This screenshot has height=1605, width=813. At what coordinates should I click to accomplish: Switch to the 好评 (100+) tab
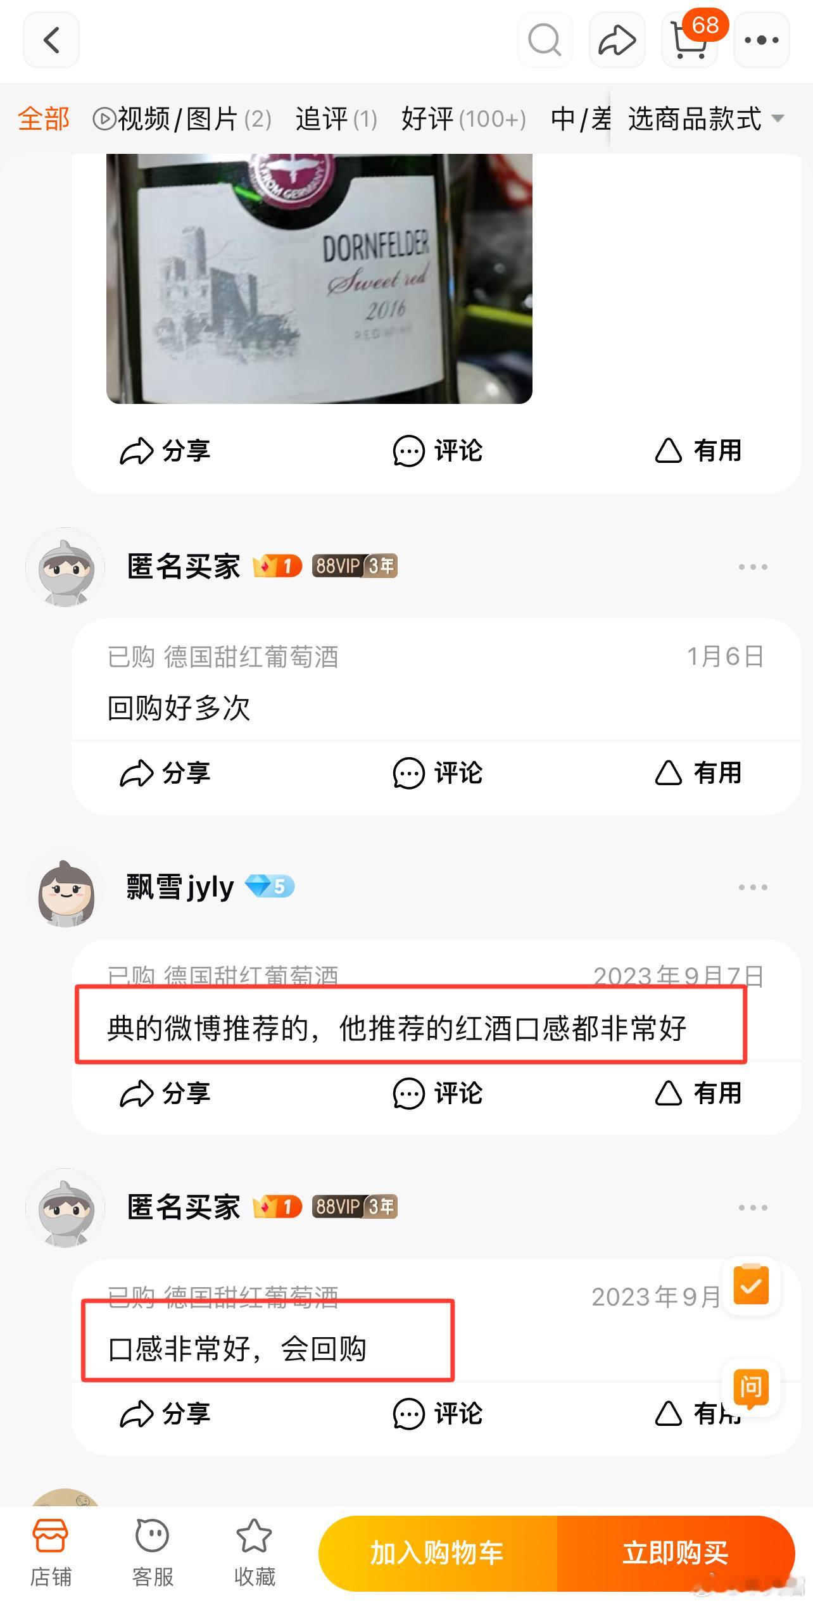pyautogui.click(x=463, y=119)
